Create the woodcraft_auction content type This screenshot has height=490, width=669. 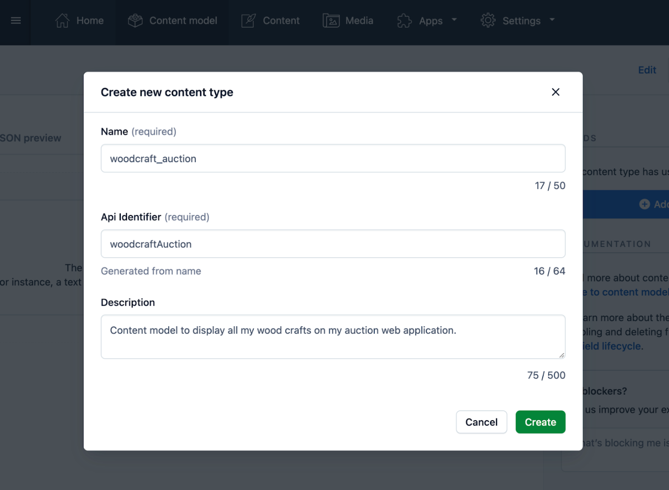[540, 422]
